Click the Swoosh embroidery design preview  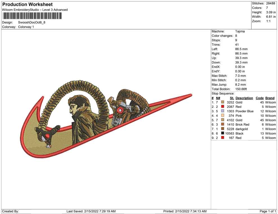tap(106, 119)
